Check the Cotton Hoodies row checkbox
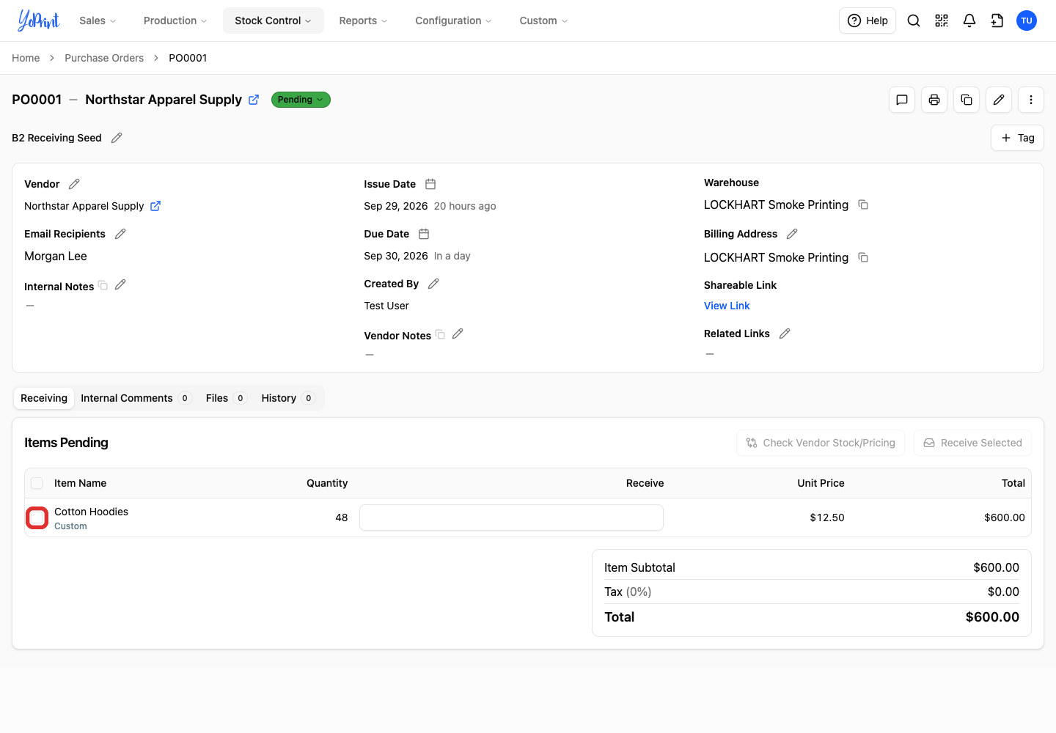The width and height of the screenshot is (1056, 733). click(37, 517)
